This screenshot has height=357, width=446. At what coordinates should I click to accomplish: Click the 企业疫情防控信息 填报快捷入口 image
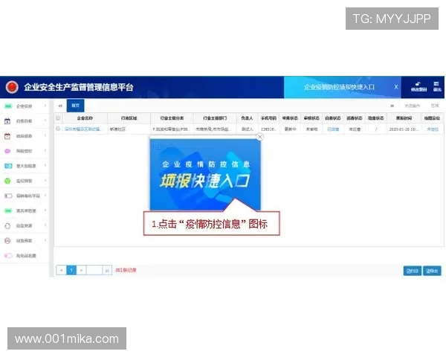click(205, 175)
